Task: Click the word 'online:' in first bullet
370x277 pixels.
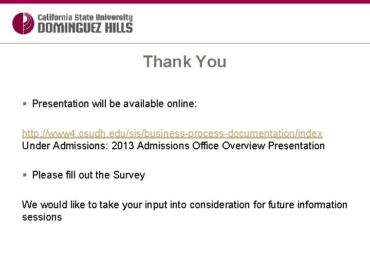Action: pos(182,104)
